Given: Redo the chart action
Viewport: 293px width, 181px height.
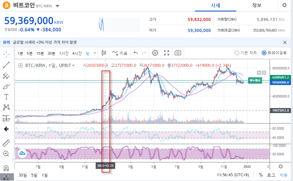Looking at the screenshot, I should [144, 53].
